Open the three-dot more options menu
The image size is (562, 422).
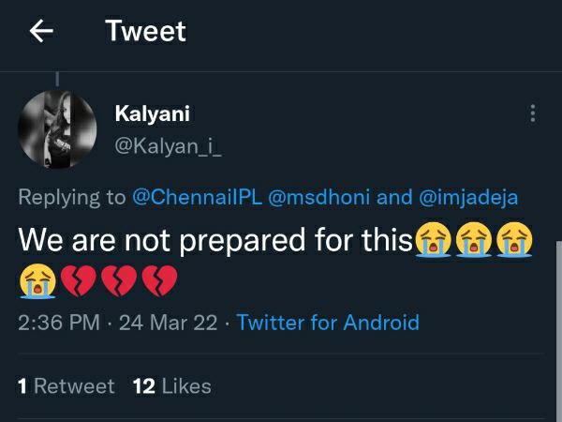pyautogui.click(x=532, y=113)
